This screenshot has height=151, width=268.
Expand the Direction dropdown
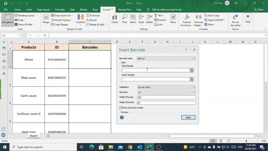pyautogui.click(x=193, y=92)
